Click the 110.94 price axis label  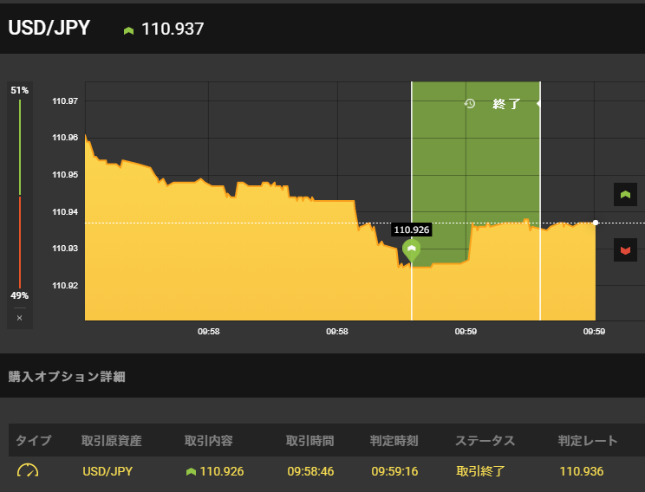[x=65, y=211]
